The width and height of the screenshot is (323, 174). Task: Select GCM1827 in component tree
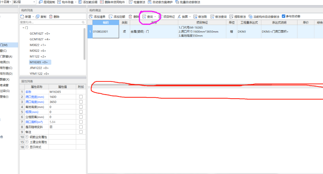pos(40,39)
